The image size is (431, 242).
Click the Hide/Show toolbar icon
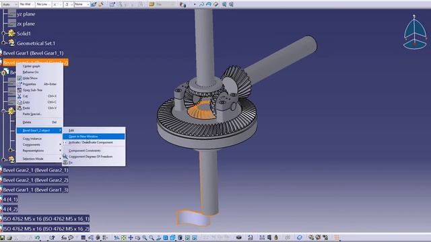tap(187, 237)
